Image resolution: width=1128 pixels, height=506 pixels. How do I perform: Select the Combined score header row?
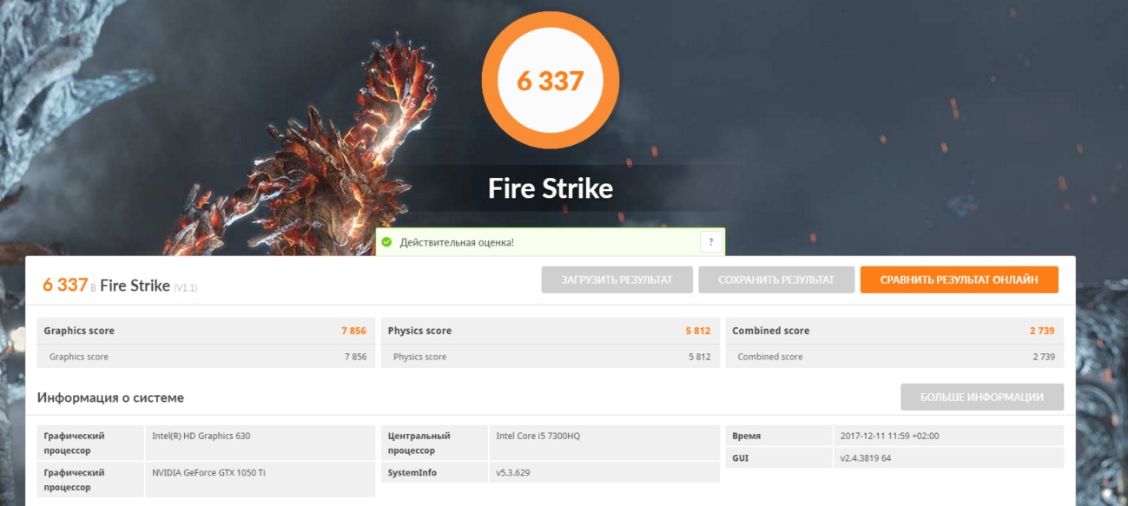tap(894, 331)
